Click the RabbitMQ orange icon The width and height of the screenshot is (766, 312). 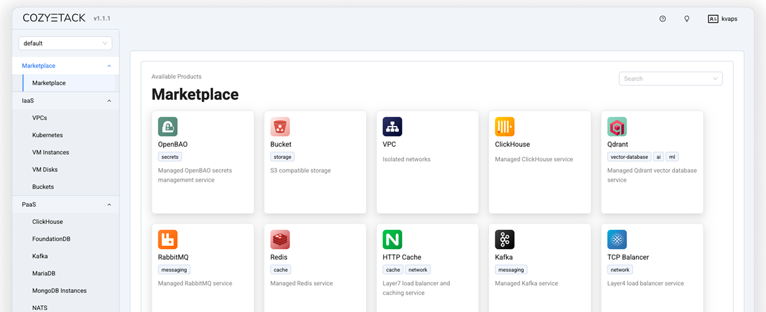168,239
